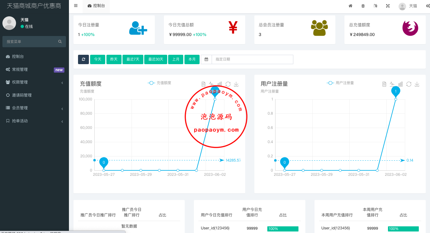
Task: Open data view for 充值额度 chart
Action: click(x=204, y=84)
